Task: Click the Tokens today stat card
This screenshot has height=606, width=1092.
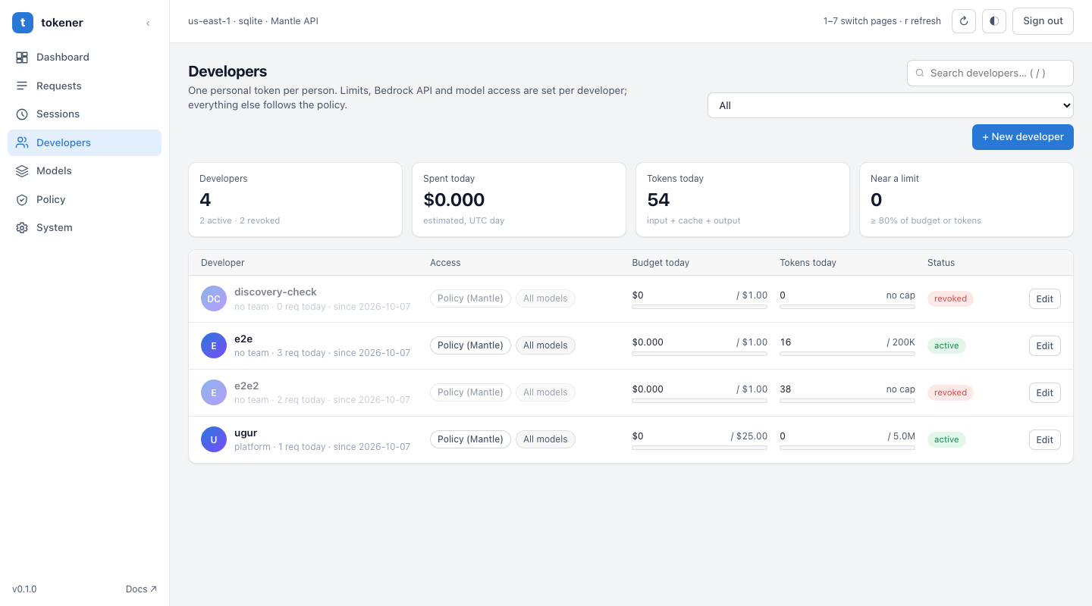Action: [x=742, y=199]
